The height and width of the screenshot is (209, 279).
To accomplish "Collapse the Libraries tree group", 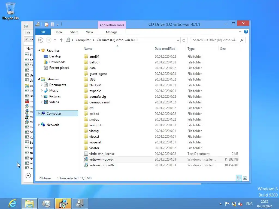I will click(39, 79).
